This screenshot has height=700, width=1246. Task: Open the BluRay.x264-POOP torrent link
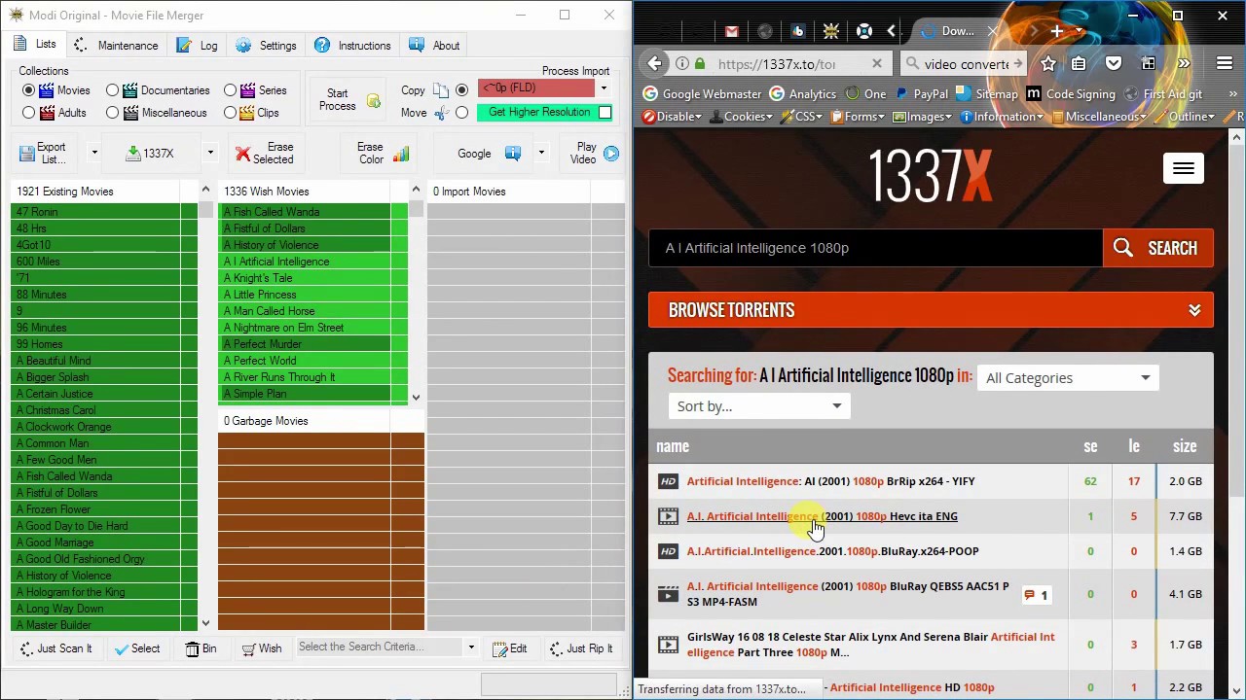[832, 551]
